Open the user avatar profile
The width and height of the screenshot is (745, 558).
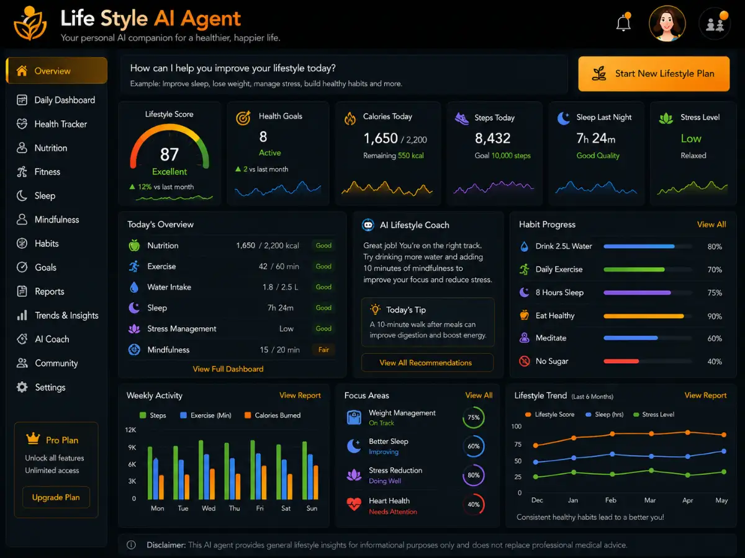tap(667, 24)
